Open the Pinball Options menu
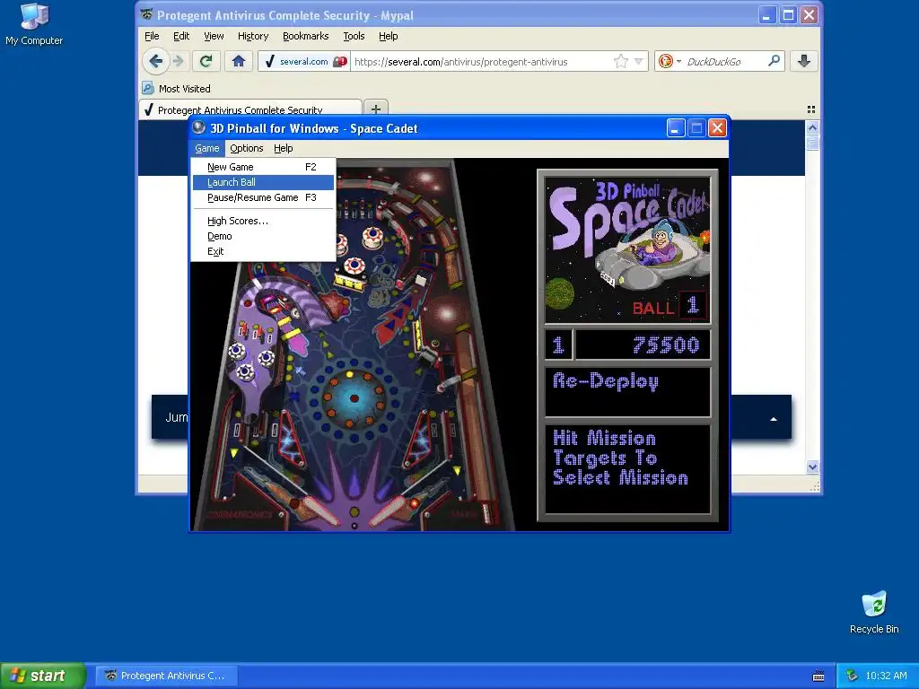This screenshot has width=919, height=689. 246,148
